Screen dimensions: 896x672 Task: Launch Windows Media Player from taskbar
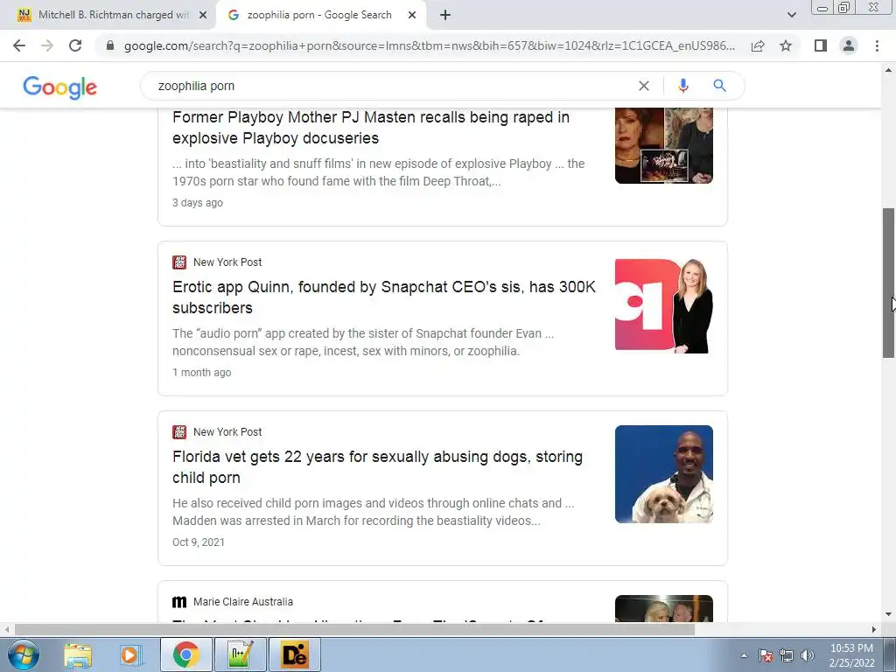tap(131, 655)
